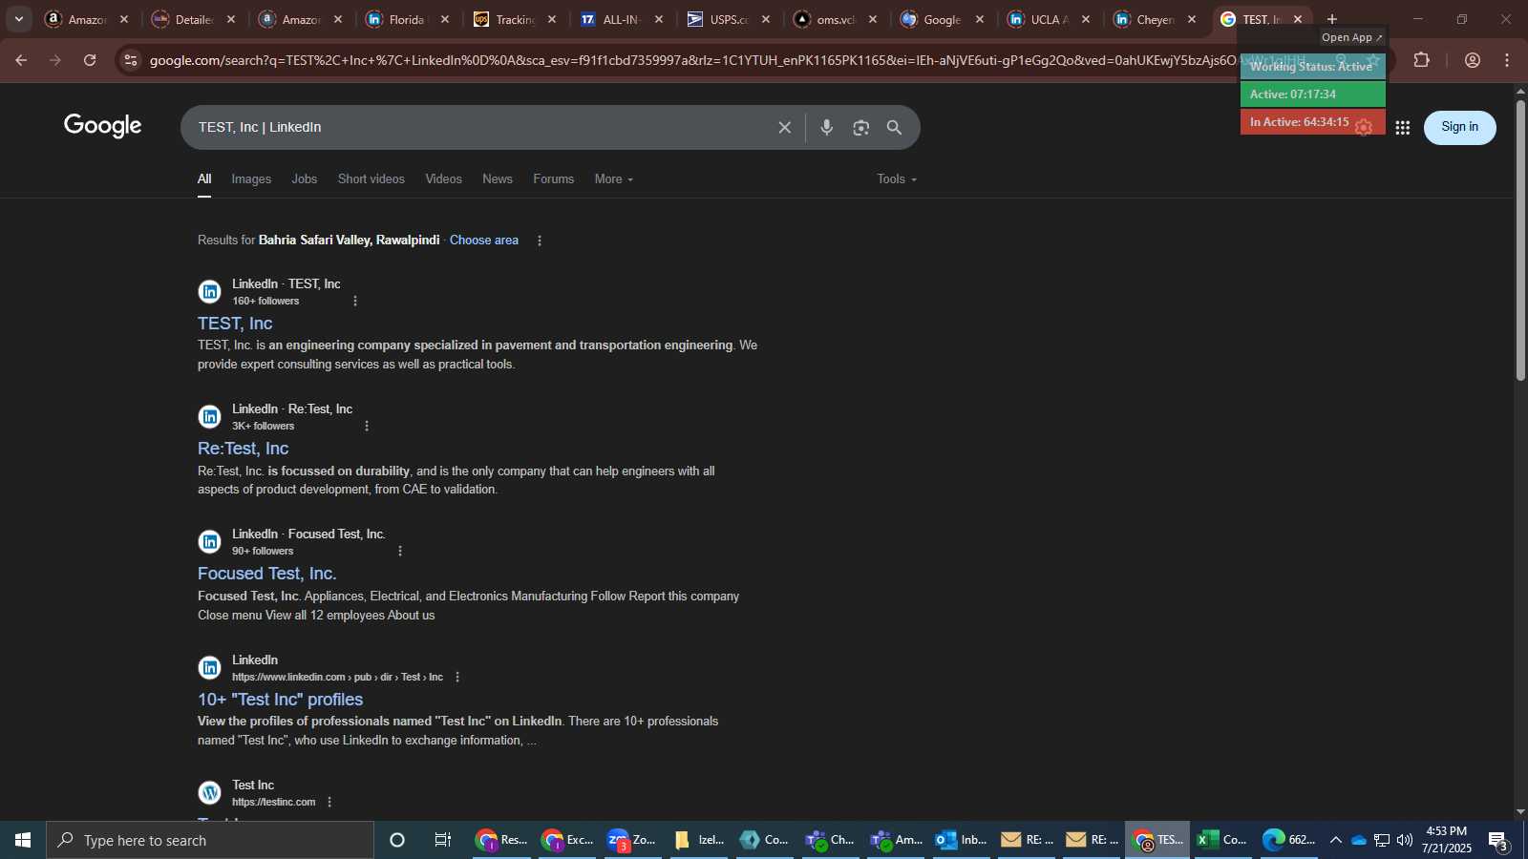The height and width of the screenshot is (859, 1528).
Task: Open location options three-dot menu
Action: (x=540, y=241)
